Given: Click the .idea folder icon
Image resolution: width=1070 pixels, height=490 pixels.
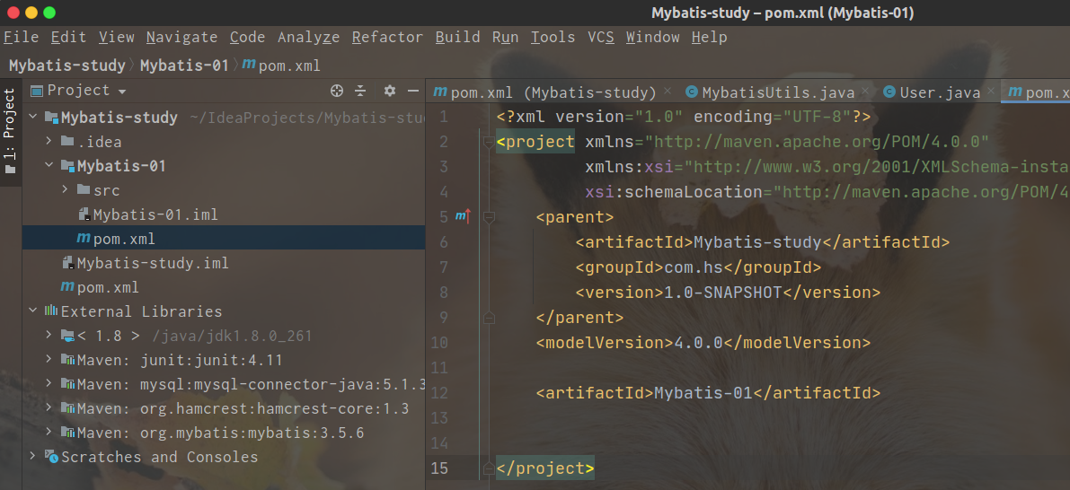Looking at the screenshot, I should (x=67, y=141).
